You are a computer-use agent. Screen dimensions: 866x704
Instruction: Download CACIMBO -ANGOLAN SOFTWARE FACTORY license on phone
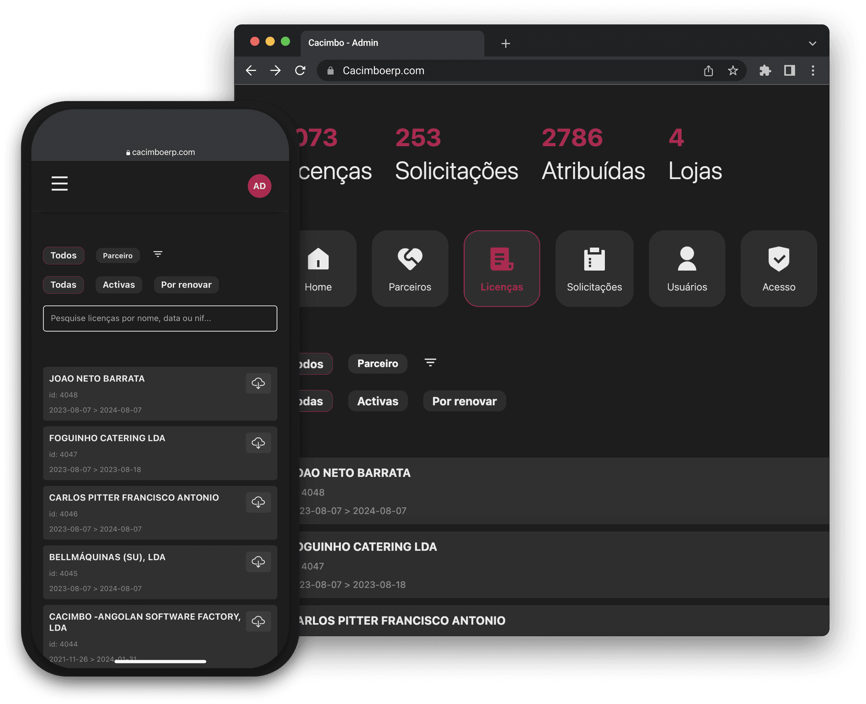pyautogui.click(x=258, y=621)
